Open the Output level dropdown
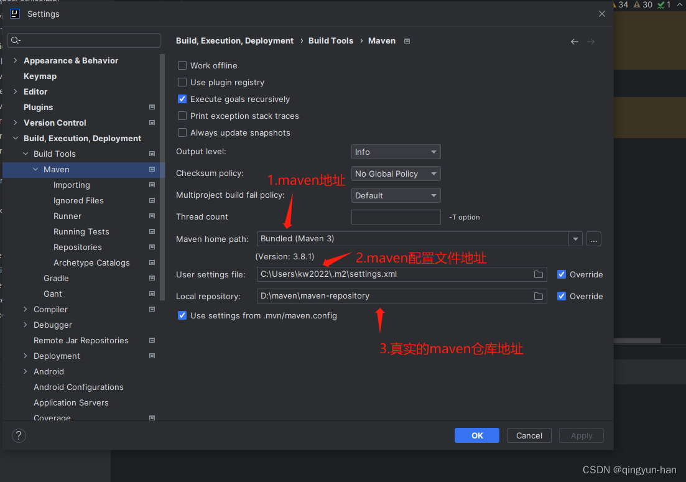Viewport: 686px width, 482px height. pyautogui.click(x=396, y=152)
